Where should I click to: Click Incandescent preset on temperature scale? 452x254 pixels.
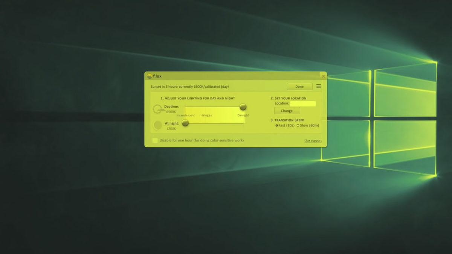185,115
